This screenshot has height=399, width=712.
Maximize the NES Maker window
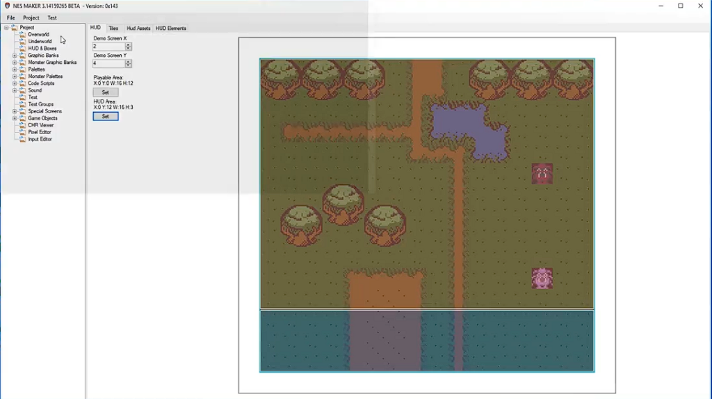coord(680,6)
